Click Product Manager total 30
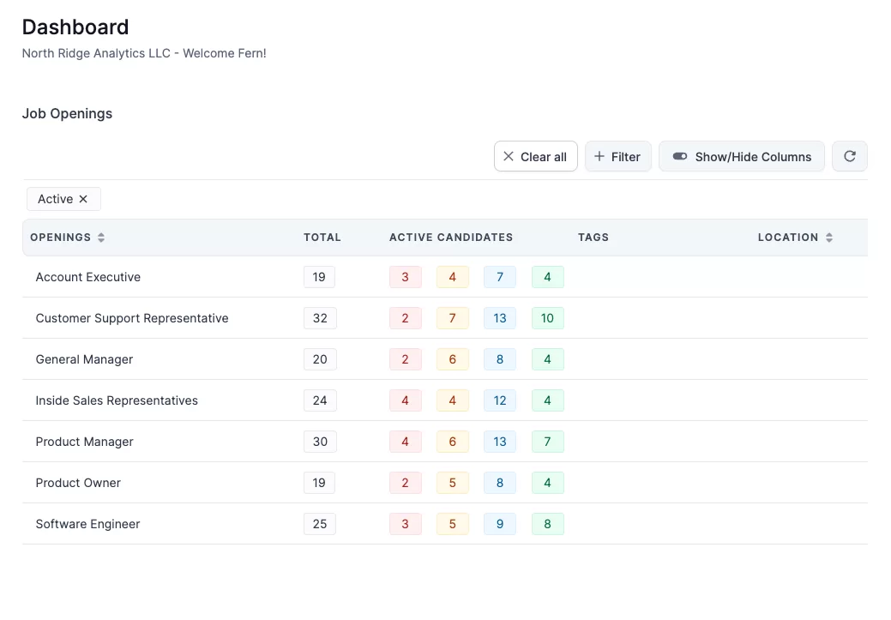 pos(320,442)
